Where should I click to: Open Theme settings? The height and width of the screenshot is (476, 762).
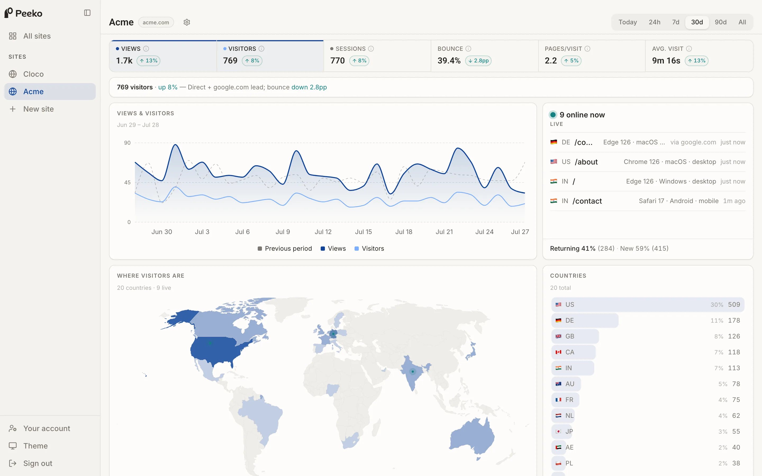click(50, 446)
